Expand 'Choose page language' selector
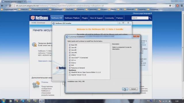 [x=142, y=13]
